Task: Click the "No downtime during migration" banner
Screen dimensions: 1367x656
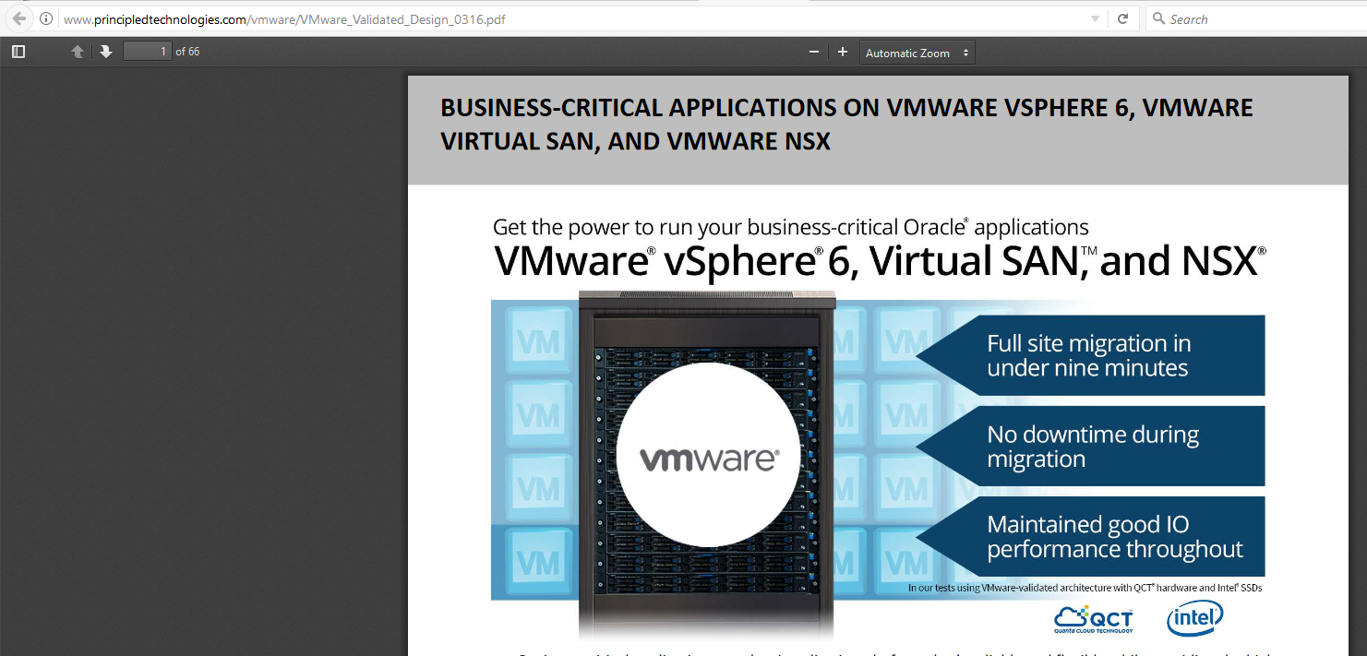Action: click(x=1098, y=447)
